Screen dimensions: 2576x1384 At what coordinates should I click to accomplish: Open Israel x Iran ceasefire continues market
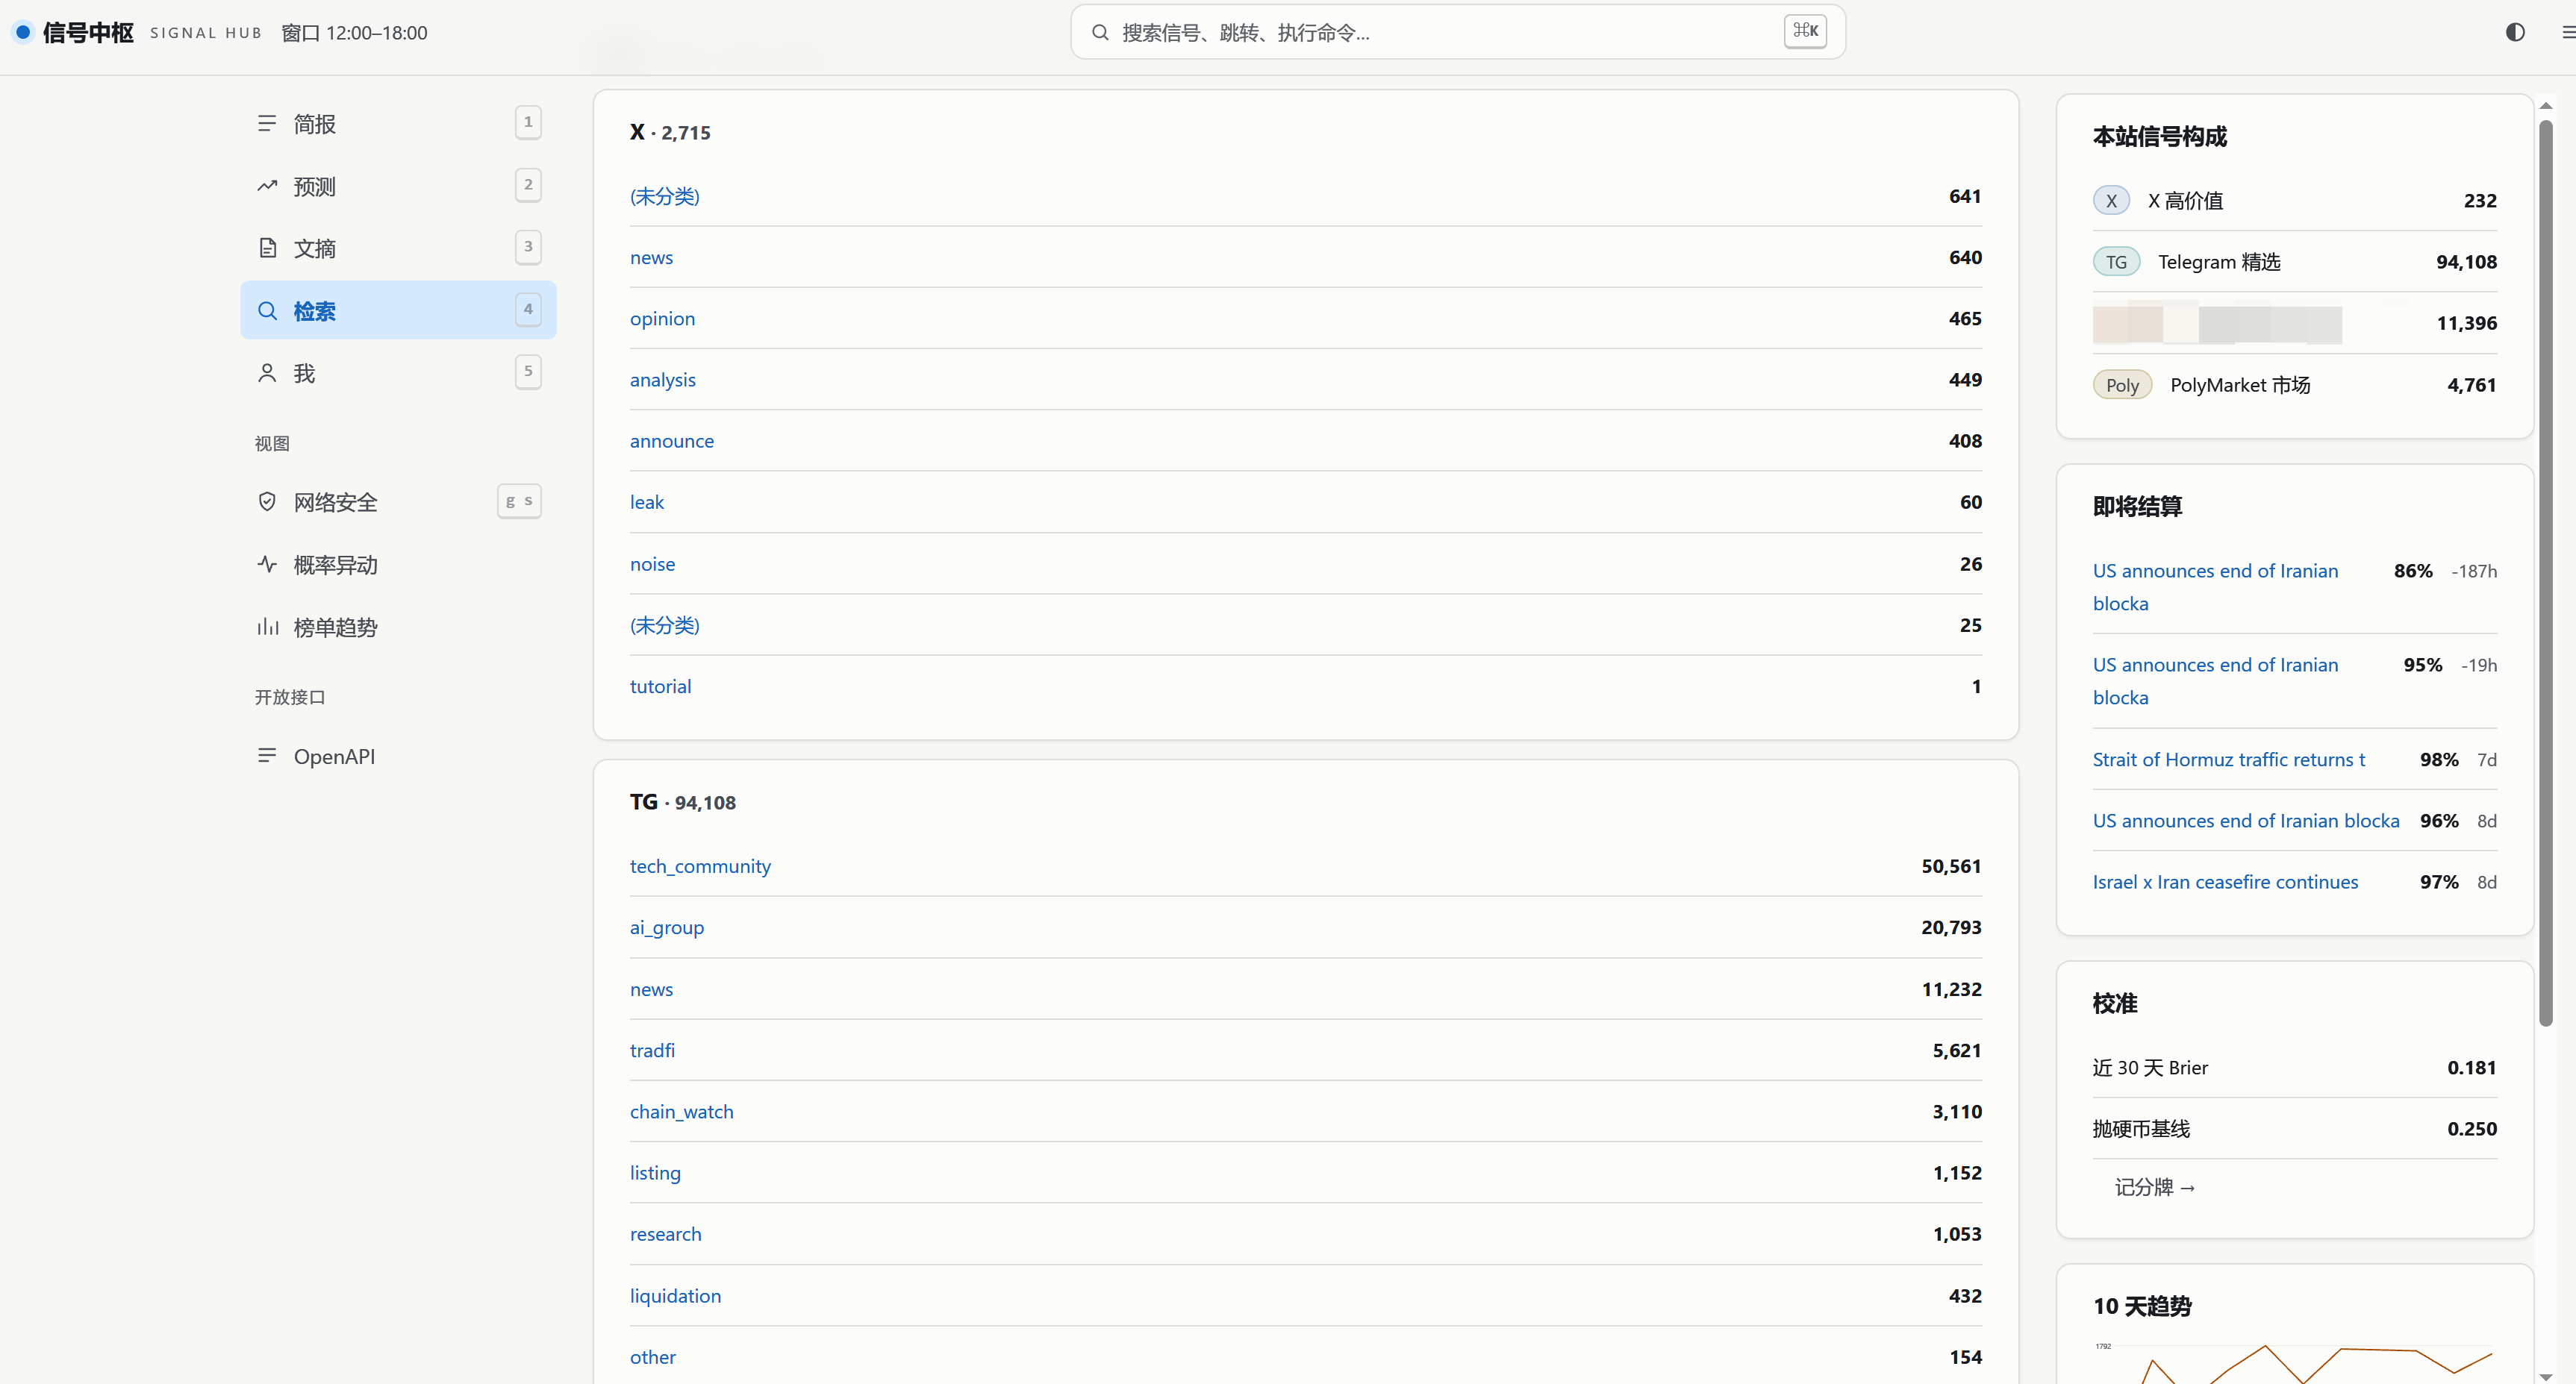pos(2225,883)
